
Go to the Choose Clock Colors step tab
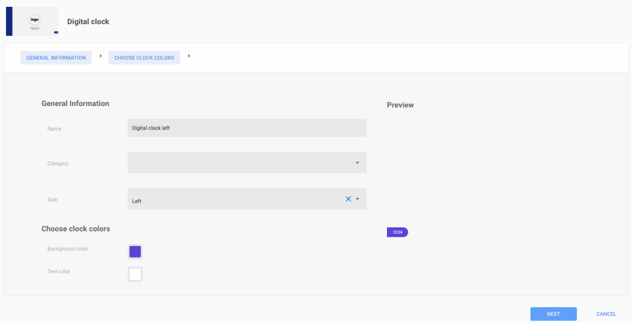pyautogui.click(x=144, y=57)
